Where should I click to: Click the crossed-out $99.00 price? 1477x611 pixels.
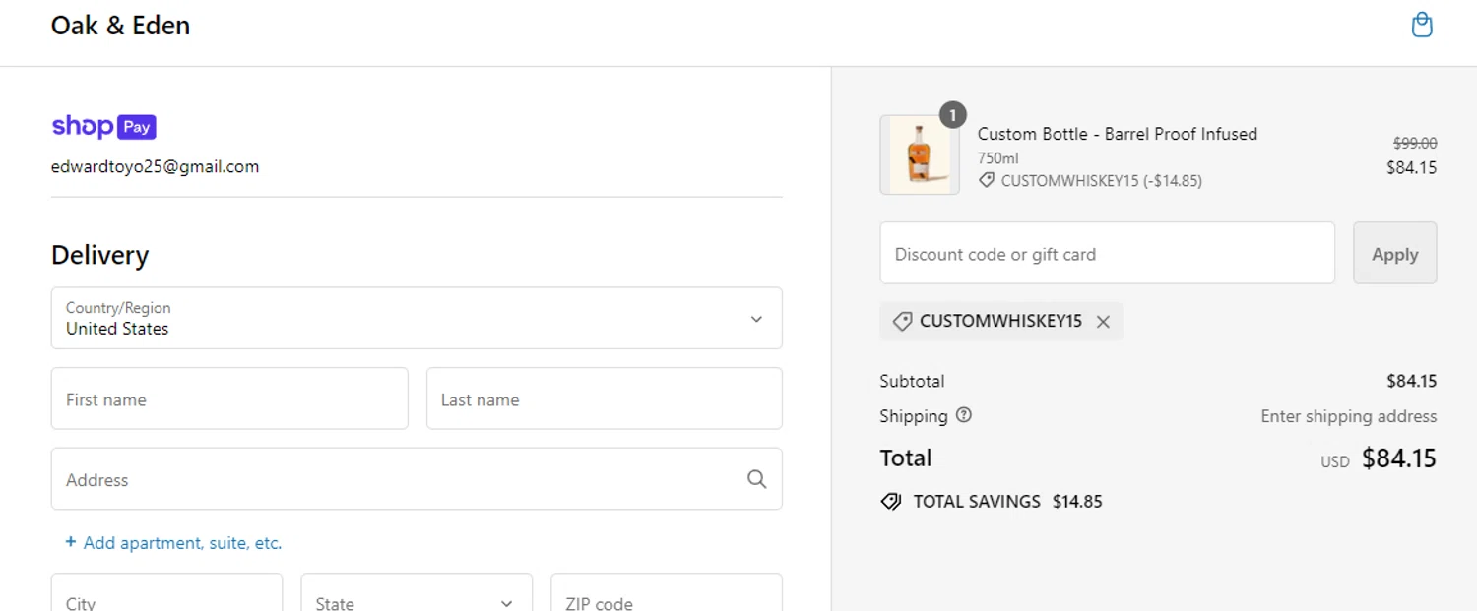click(1415, 143)
